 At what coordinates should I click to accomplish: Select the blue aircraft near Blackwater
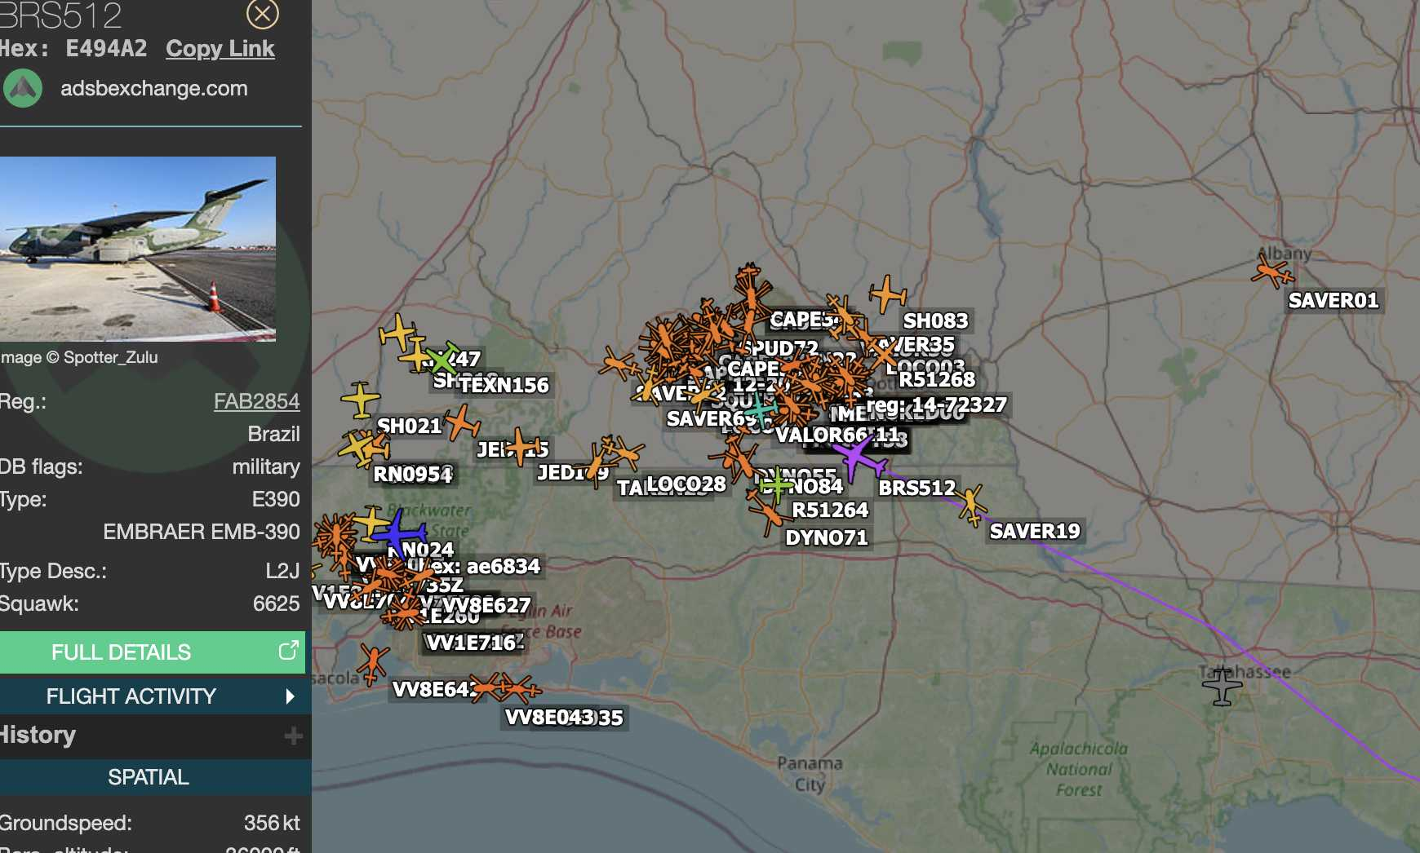[x=398, y=534]
